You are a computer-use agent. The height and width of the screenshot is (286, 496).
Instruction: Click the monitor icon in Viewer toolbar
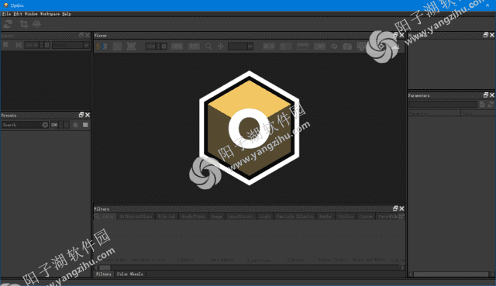tap(361, 47)
